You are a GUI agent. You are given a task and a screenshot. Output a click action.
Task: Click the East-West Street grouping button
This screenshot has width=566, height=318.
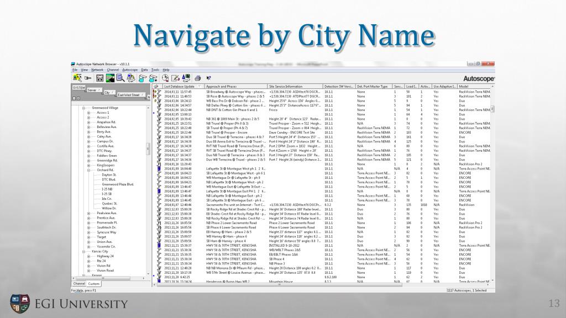point(130,95)
